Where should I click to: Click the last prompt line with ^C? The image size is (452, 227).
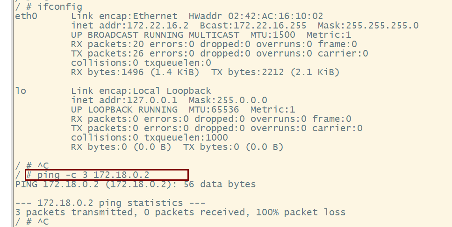32,222
